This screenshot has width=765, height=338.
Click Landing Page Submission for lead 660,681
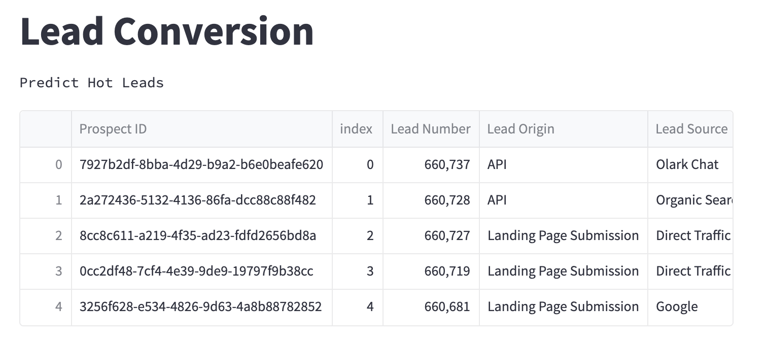(564, 307)
